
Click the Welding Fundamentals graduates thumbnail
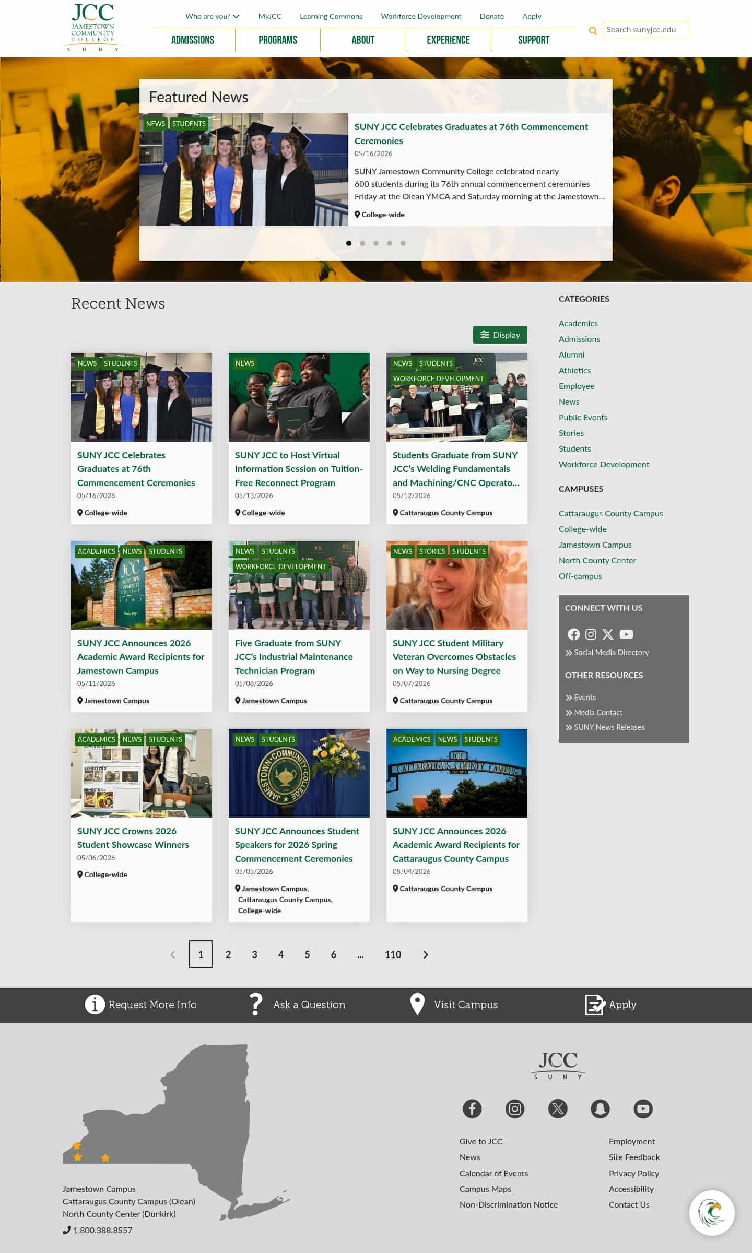pyautogui.click(x=457, y=397)
